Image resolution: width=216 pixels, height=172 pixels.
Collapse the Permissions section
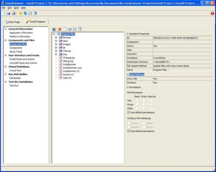[128, 87]
